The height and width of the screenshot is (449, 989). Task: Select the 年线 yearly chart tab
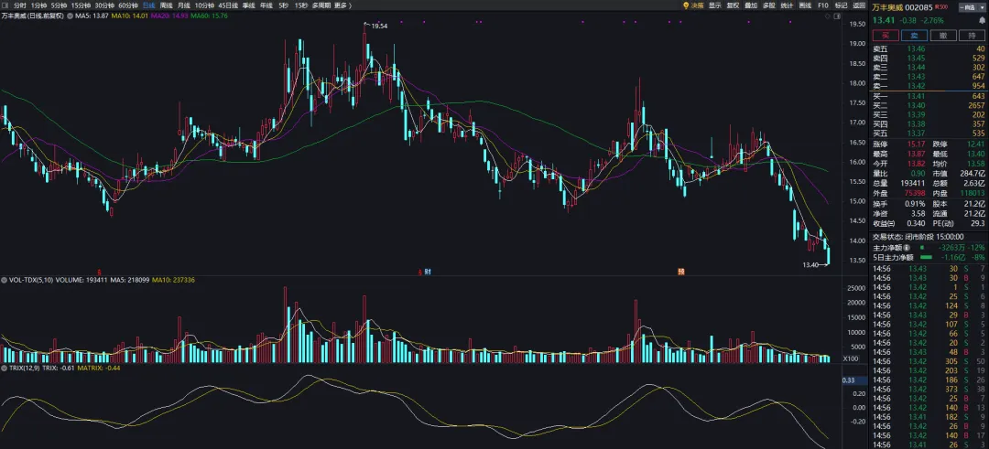tap(266, 5)
